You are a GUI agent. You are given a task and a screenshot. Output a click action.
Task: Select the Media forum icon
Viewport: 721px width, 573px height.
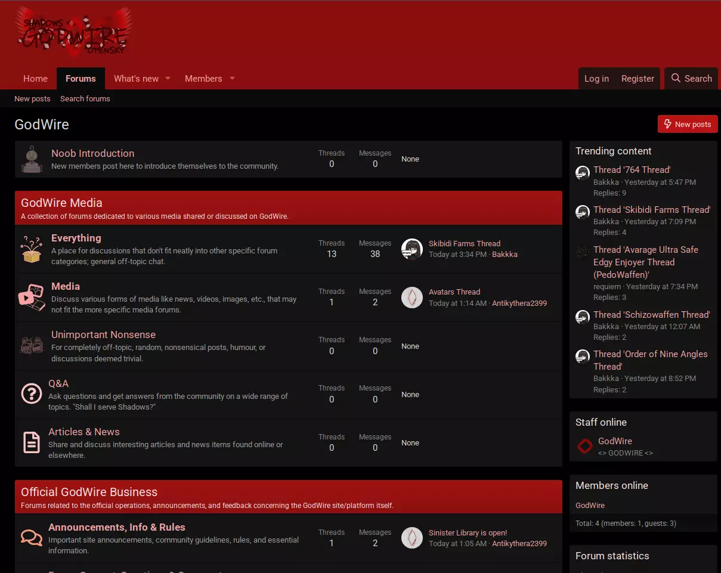pyautogui.click(x=32, y=298)
